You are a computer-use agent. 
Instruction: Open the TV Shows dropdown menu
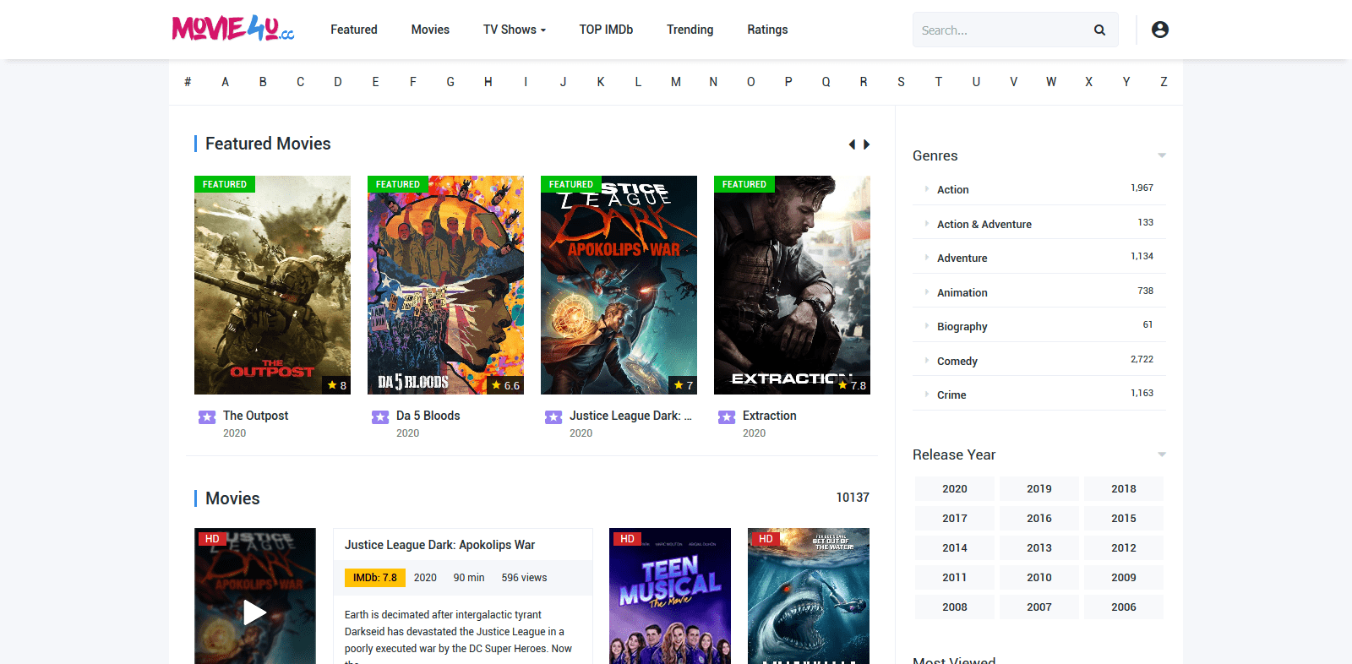pos(515,30)
